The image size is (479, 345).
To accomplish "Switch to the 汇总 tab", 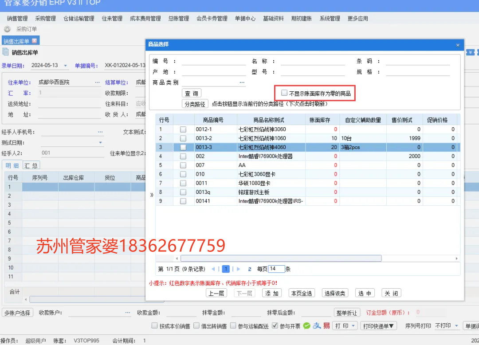I will [x=31, y=165].
